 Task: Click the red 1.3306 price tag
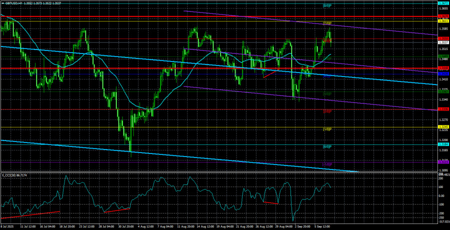point(443,109)
